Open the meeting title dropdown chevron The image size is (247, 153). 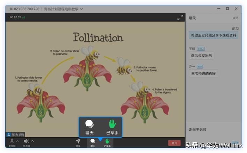81,9
